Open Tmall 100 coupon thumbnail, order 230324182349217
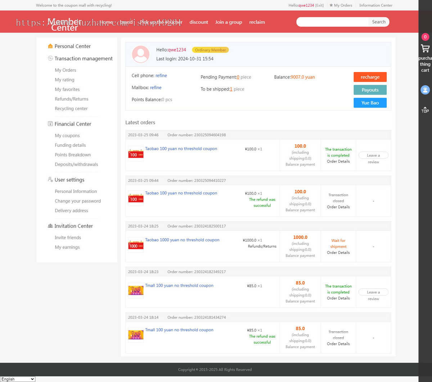The height and width of the screenshot is (382, 432). click(136, 291)
